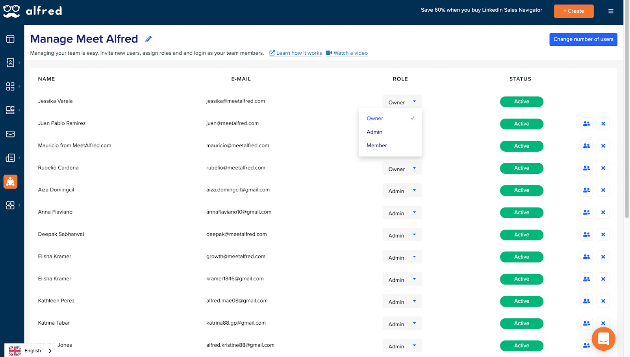Remove Deepak Sabharwal with X button
The height and width of the screenshot is (357, 630).
point(603,234)
